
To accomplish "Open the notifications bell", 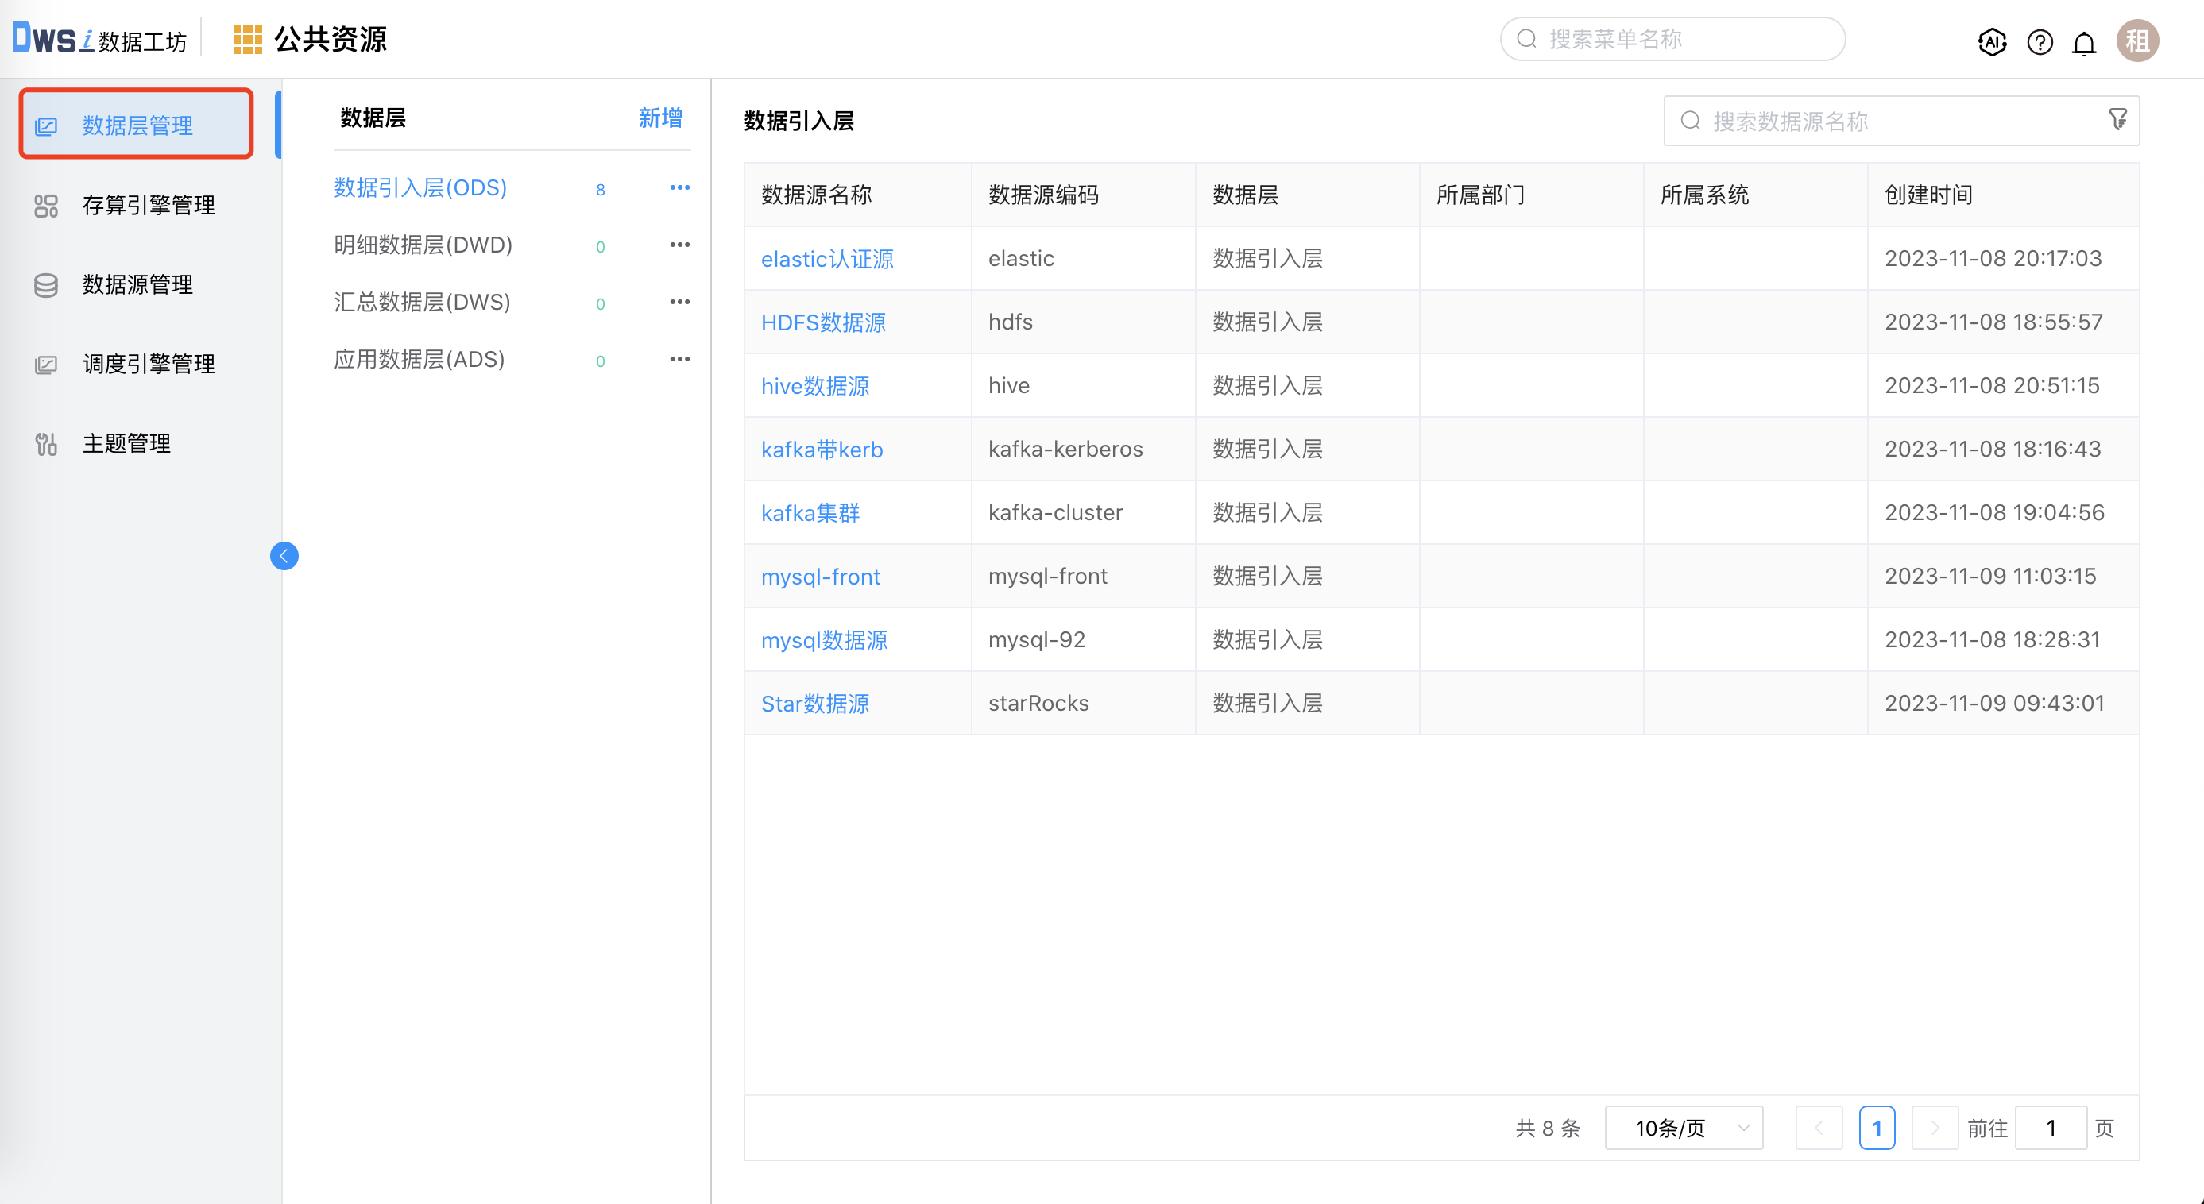I will (x=2085, y=42).
